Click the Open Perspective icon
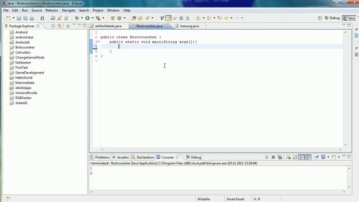 point(320,18)
